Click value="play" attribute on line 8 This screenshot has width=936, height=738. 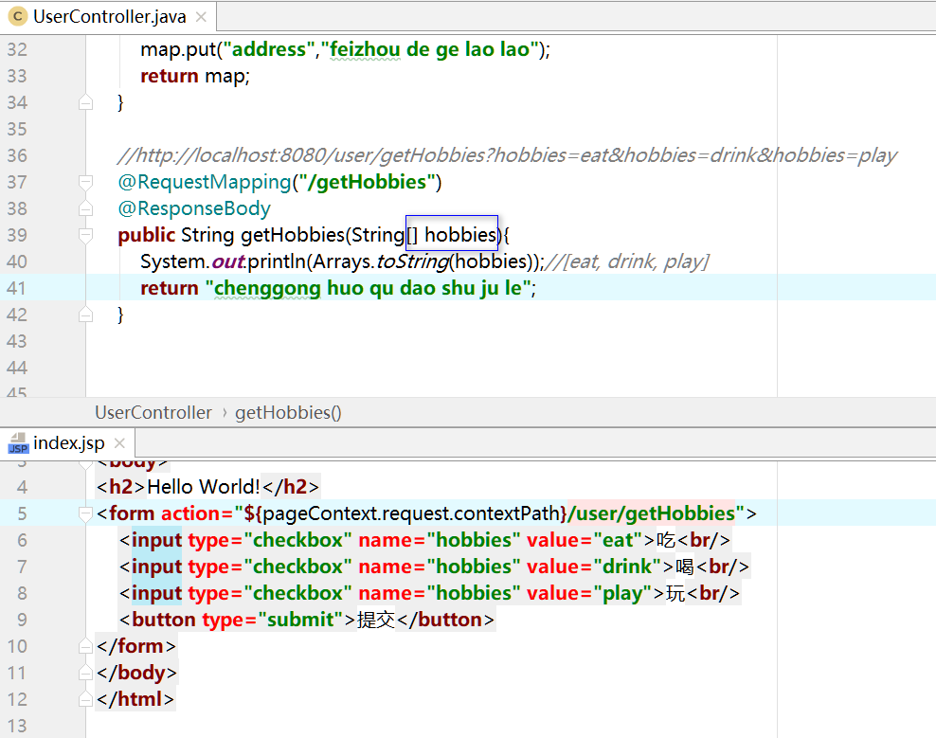coord(589,593)
